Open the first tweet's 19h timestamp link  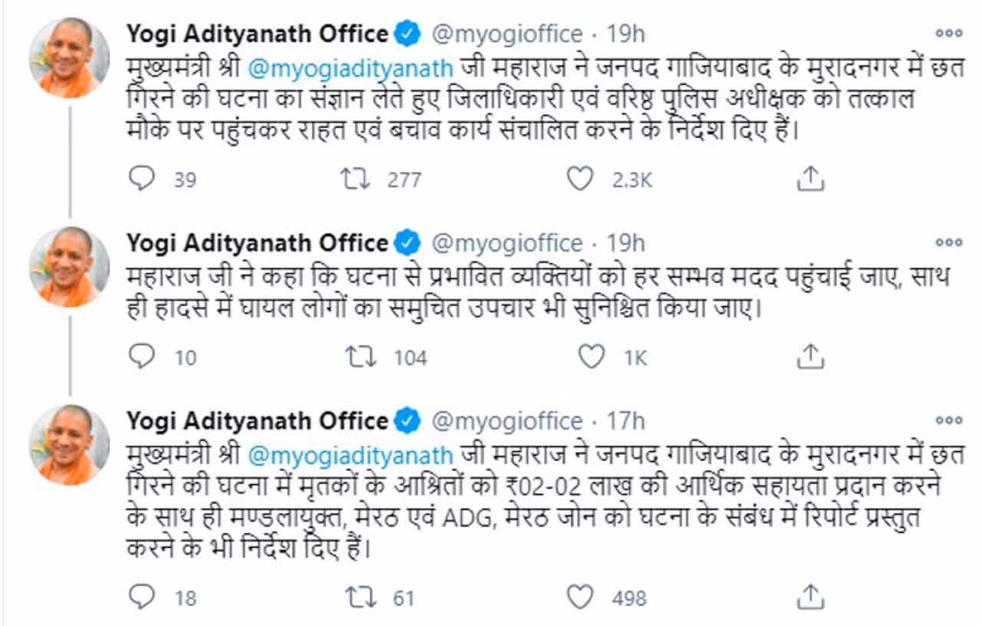pos(625,35)
